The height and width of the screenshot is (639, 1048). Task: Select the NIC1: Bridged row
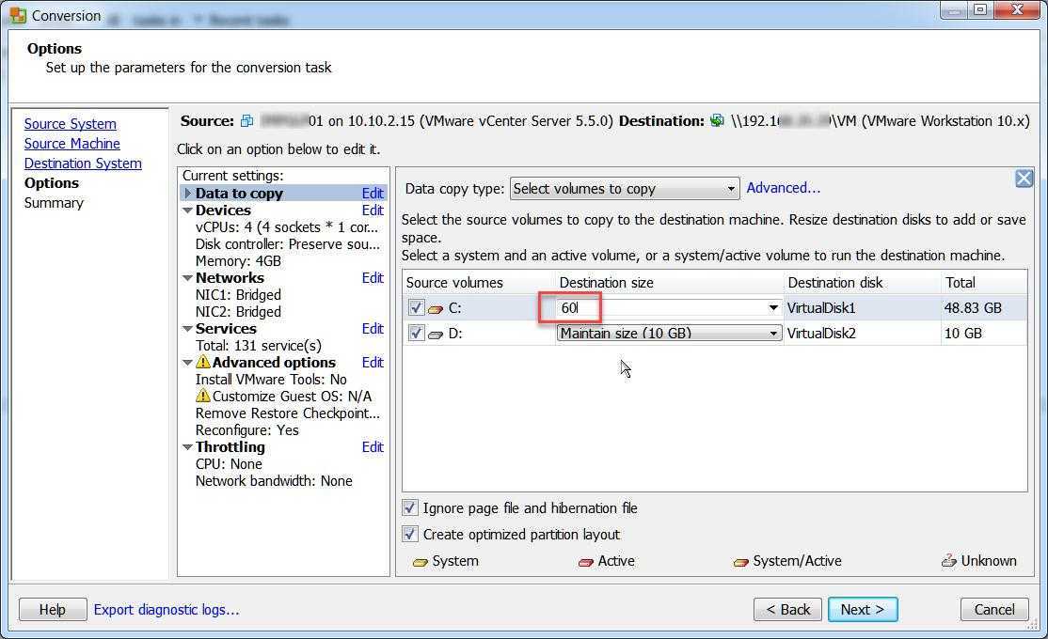(238, 294)
